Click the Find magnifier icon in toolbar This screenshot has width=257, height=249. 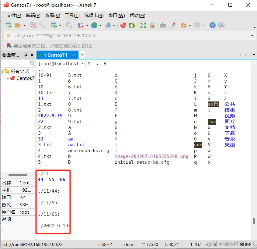[69, 25]
